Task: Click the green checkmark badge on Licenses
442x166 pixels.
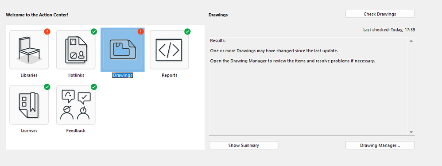Action: pos(47,87)
